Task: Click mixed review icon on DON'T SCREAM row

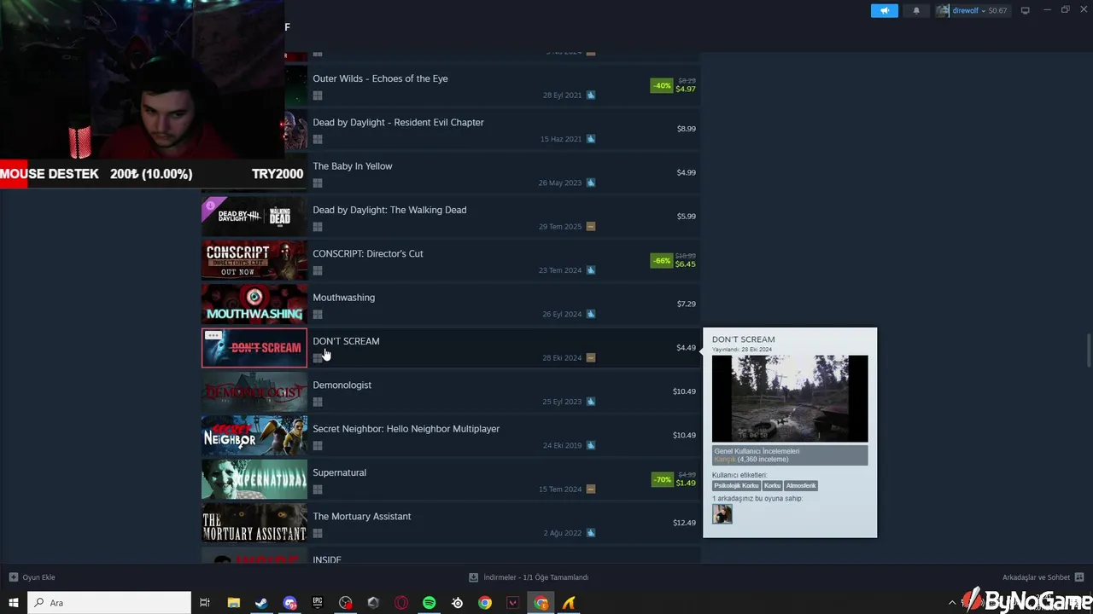Action: [591, 358]
